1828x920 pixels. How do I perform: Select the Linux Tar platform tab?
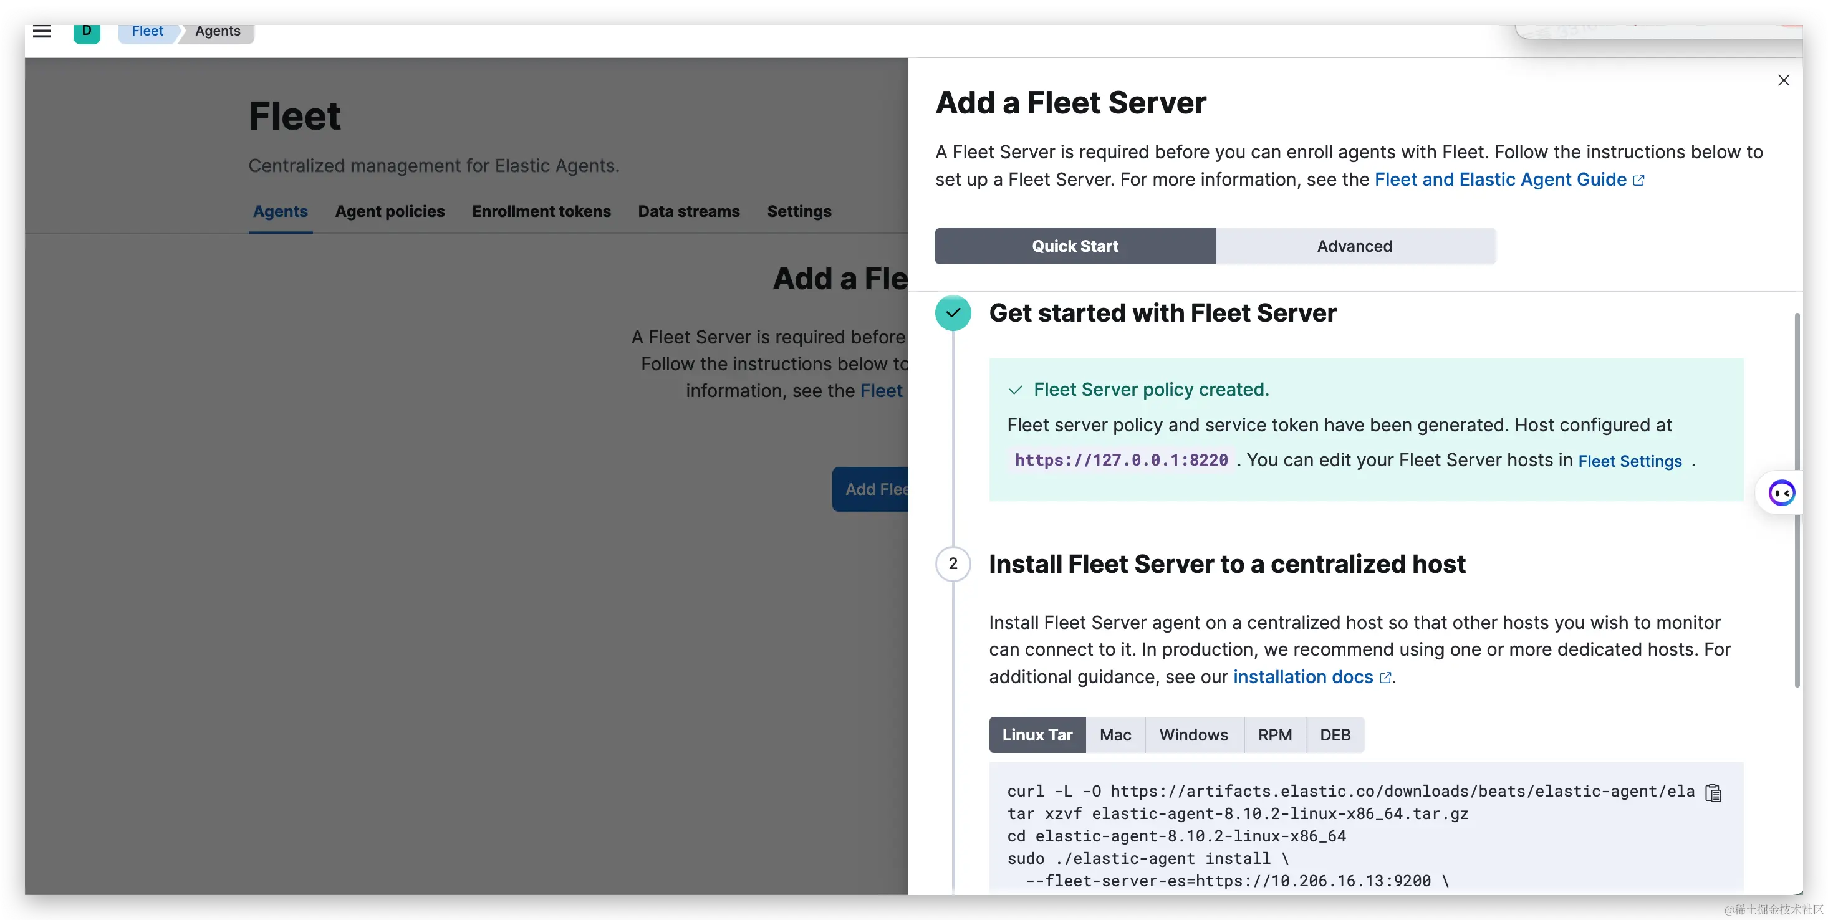[1037, 735]
